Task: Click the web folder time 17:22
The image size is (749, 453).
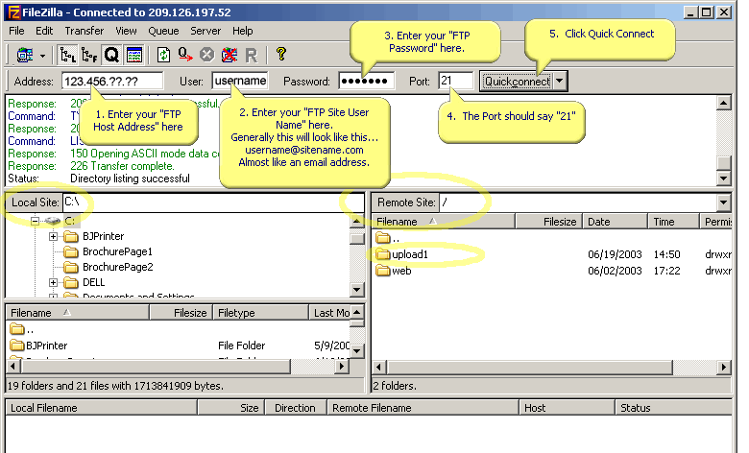Action: pyautogui.click(x=666, y=271)
